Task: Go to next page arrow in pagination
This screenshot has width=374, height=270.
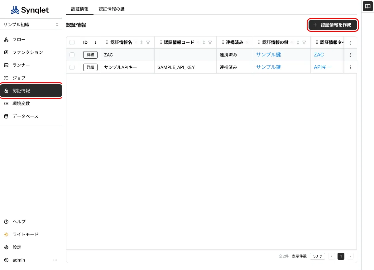Action: [350, 256]
